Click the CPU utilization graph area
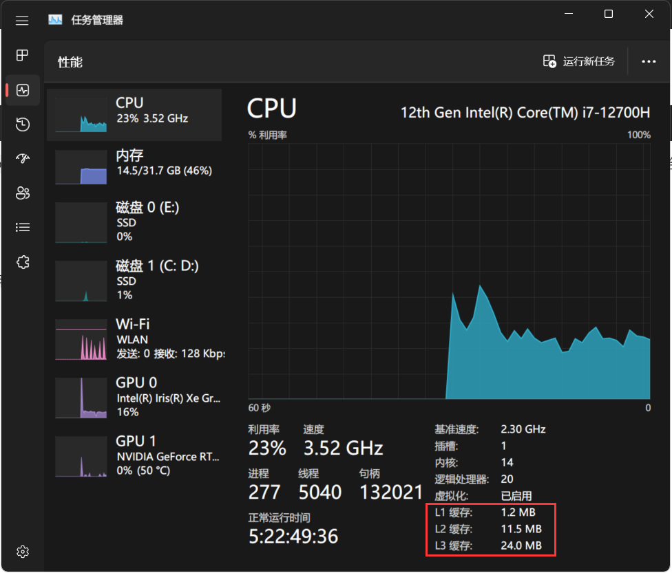The height and width of the screenshot is (573, 672). click(449, 272)
